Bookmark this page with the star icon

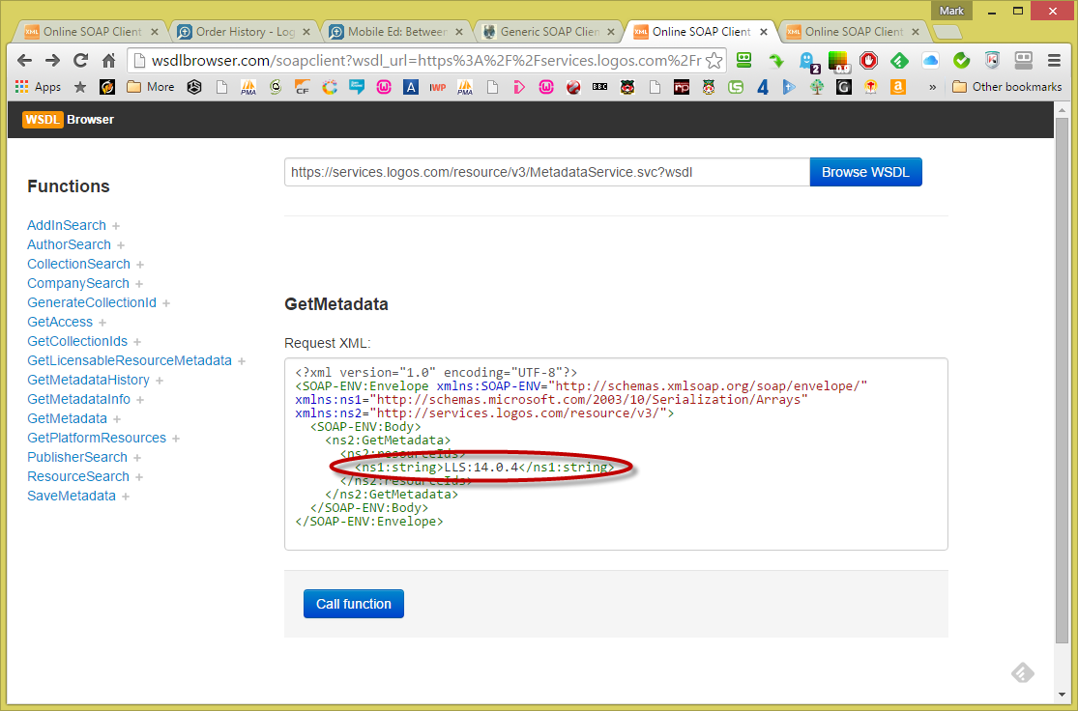click(714, 61)
